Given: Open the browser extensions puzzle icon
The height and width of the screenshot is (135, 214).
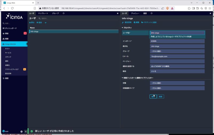Looking at the screenshot, I should 189,8.
